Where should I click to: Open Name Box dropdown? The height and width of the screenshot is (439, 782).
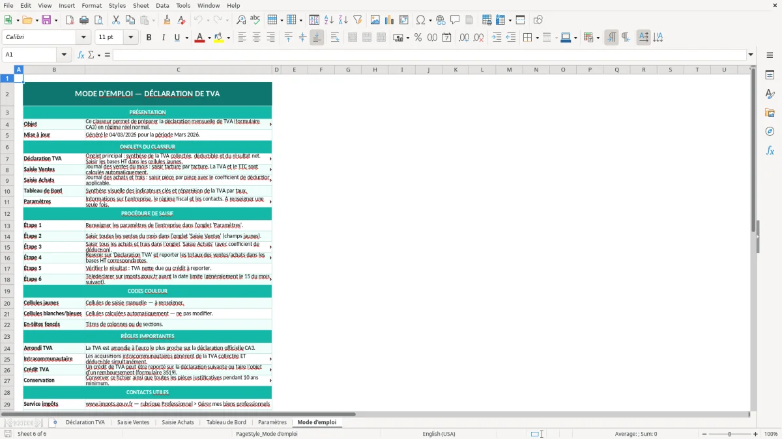64,55
